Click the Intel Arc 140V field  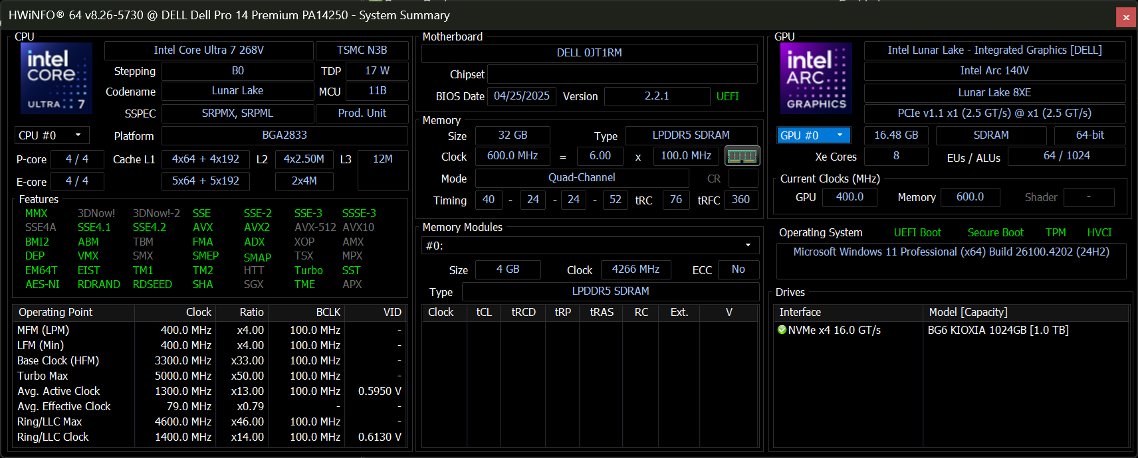[x=994, y=71]
